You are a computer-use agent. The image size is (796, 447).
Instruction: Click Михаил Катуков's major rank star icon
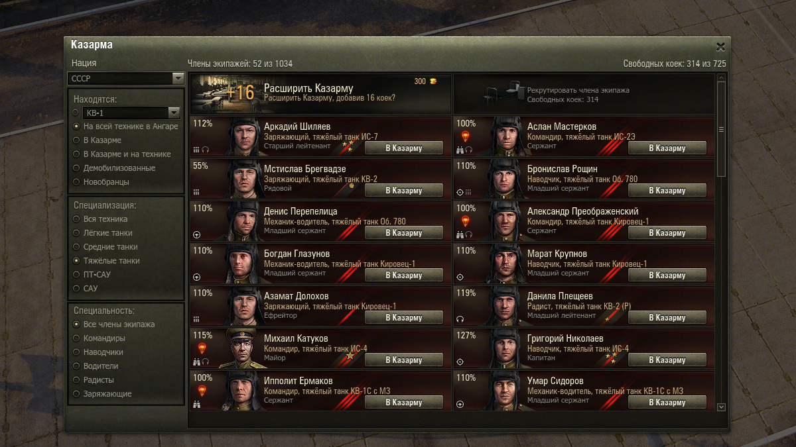pos(350,356)
